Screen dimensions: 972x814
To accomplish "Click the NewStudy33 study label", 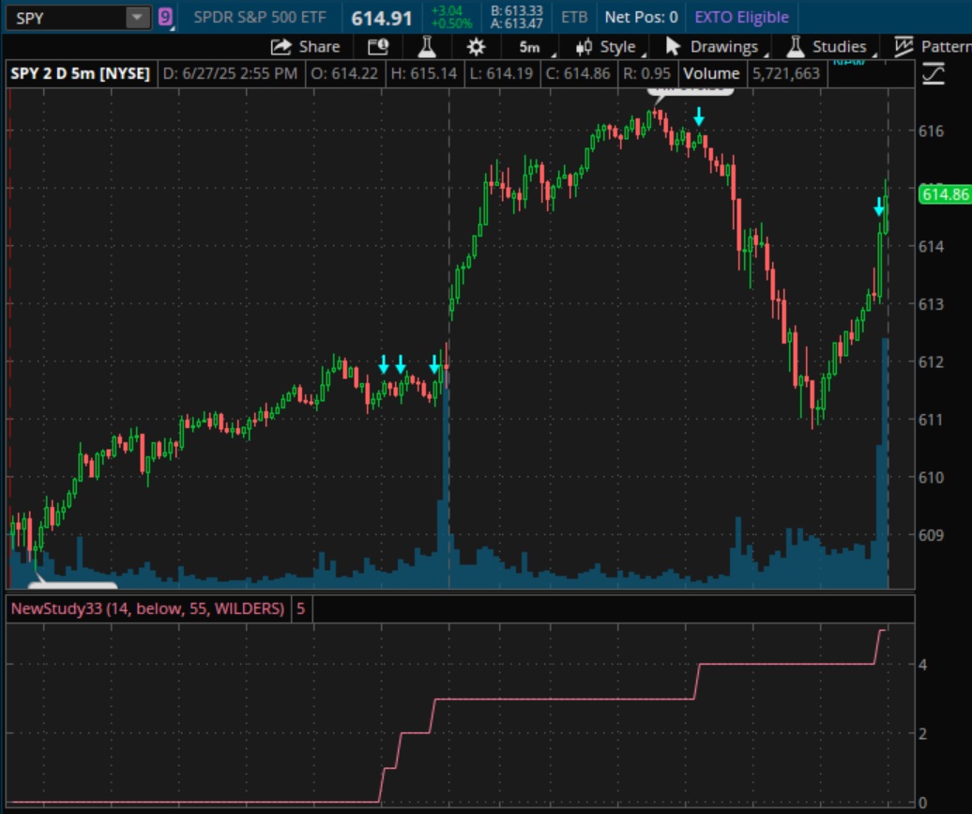I will pyautogui.click(x=147, y=608).
